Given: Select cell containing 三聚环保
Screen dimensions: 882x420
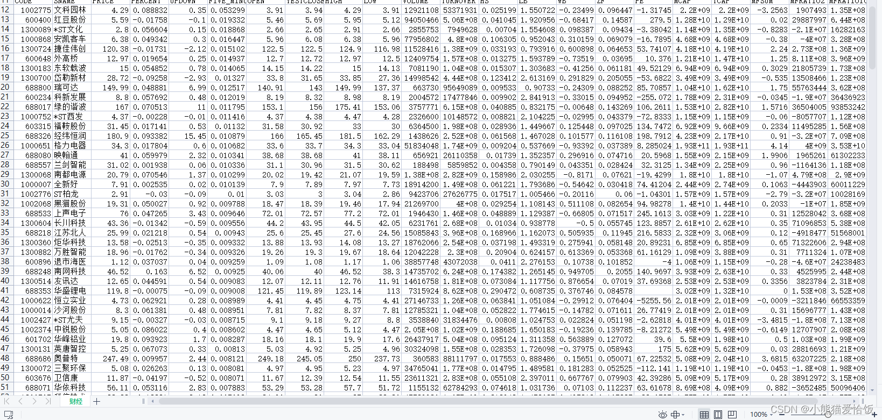Looking at the screenshot, I should pos(72,368).
